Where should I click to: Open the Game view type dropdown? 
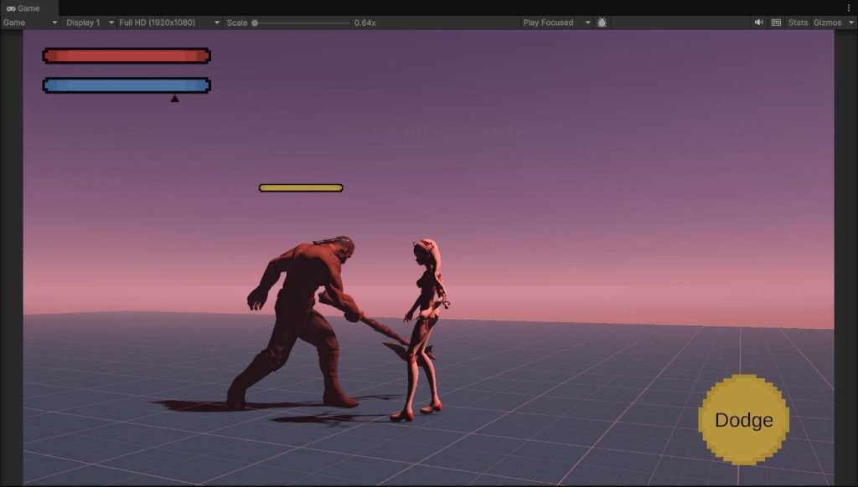tap(30, 23)
